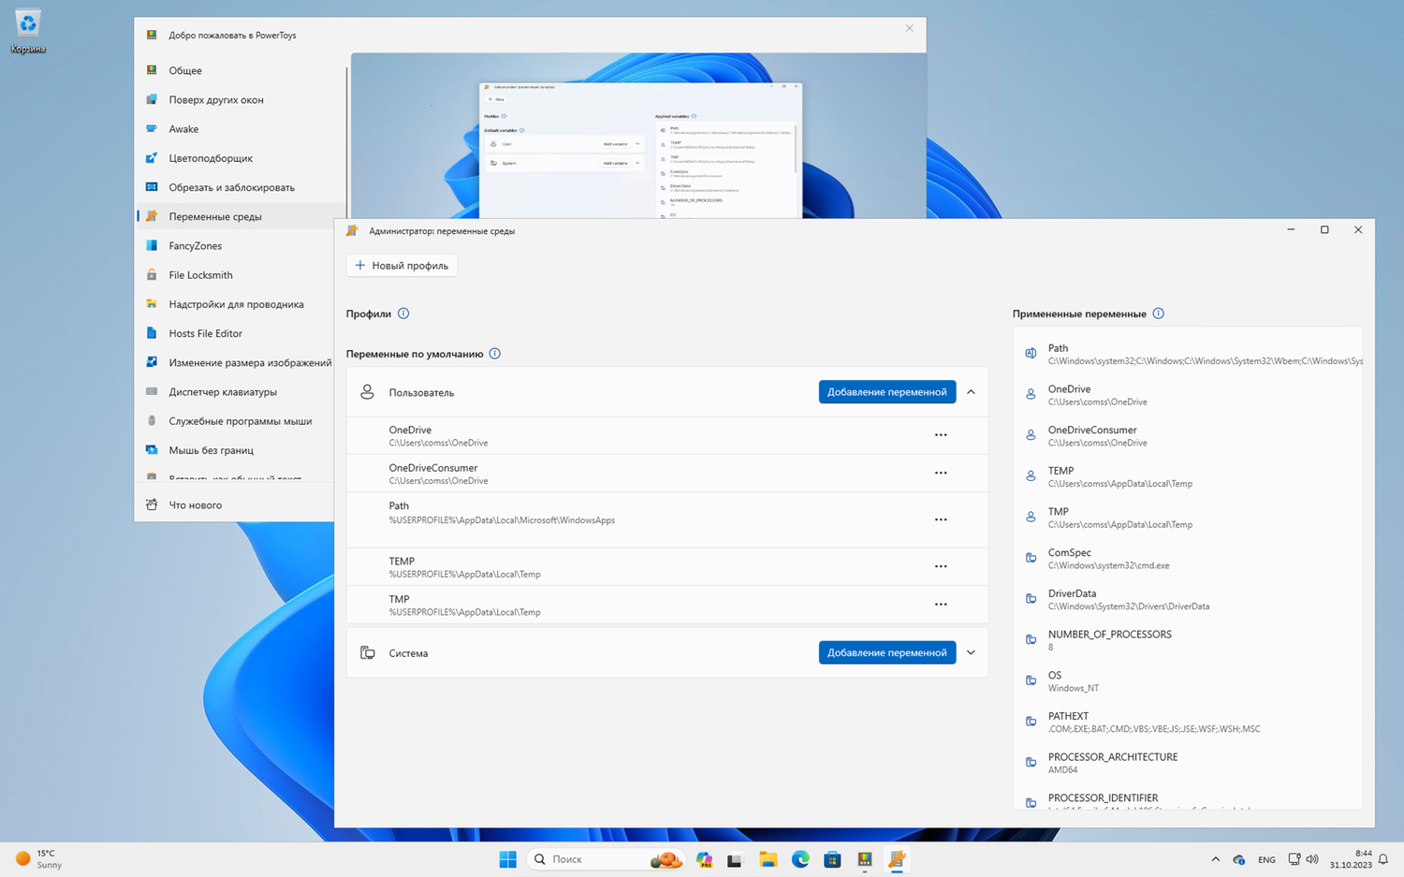Open more options for OneDriveConsumer user variable
Screen dimensions: 1404x877
pyautogui.click(x=941, y=473)
